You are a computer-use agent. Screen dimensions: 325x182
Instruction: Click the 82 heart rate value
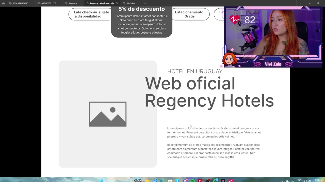[250, 20]
